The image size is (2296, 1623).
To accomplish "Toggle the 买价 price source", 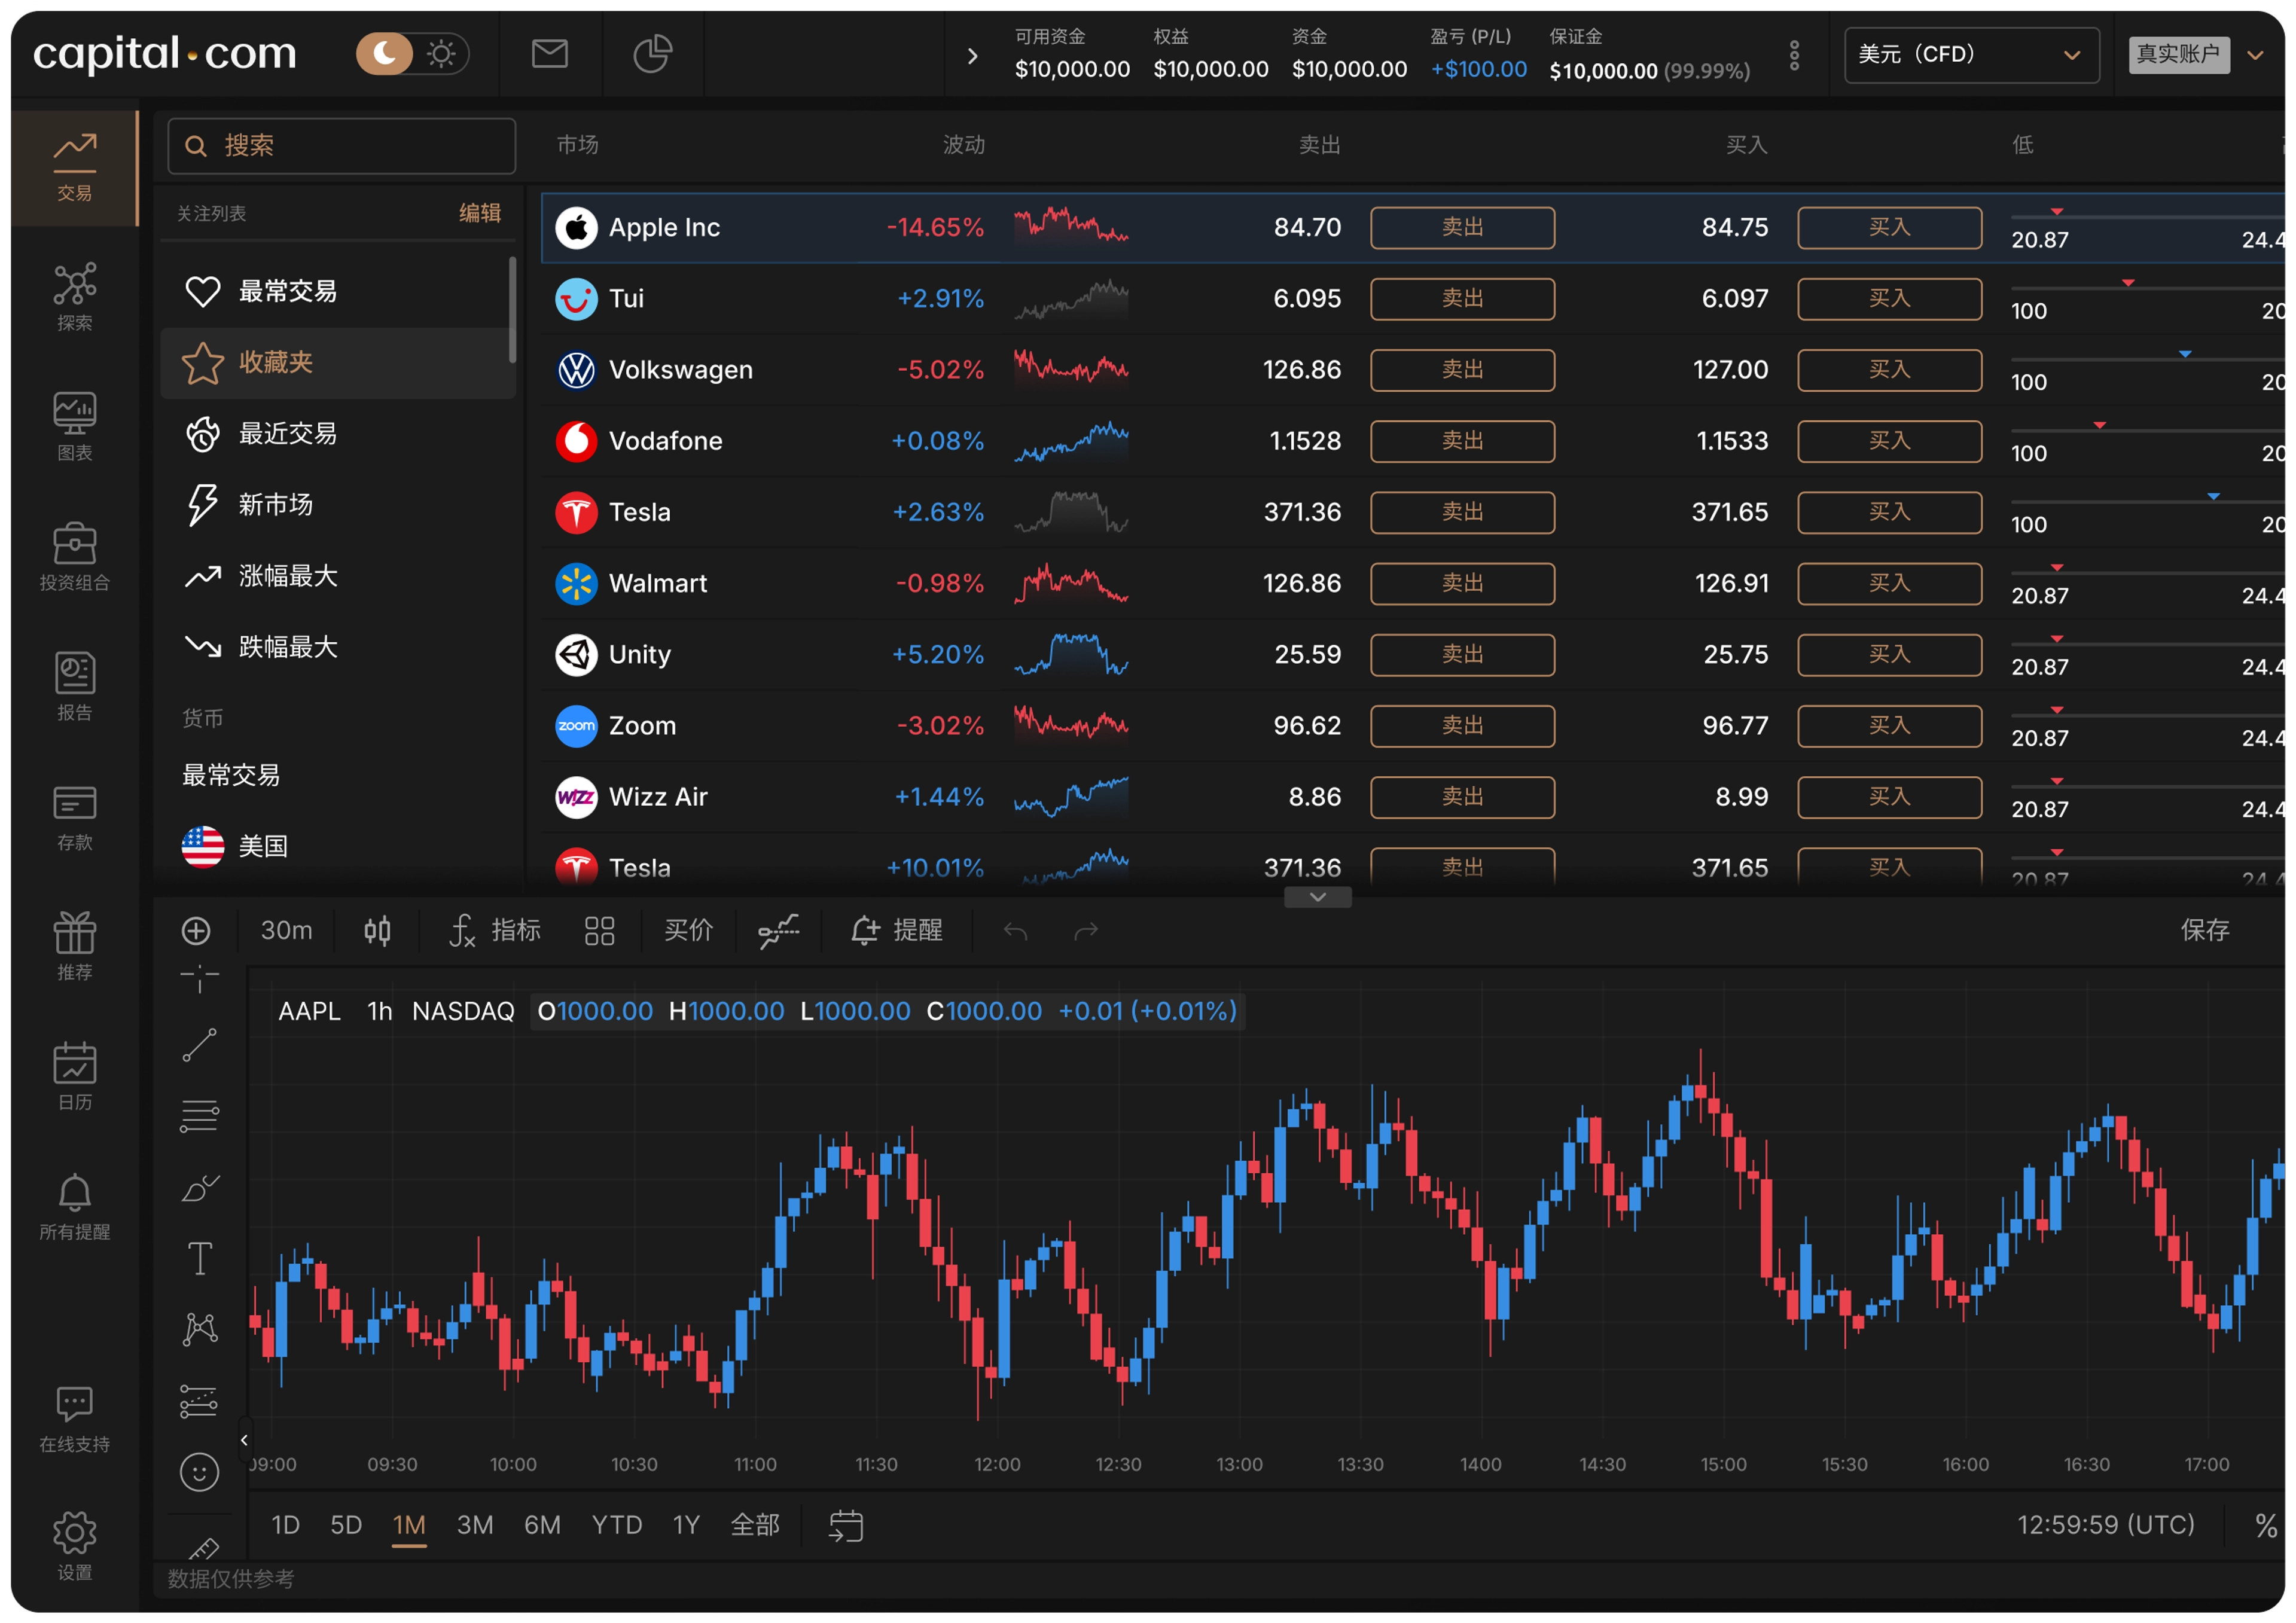I will coord(688,931).
